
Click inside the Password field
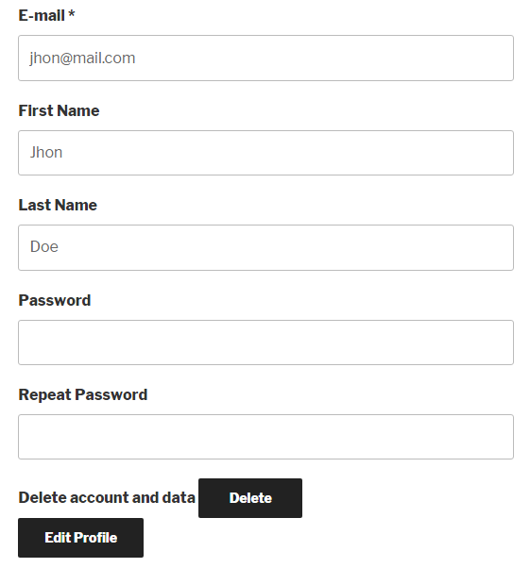coord(265,342)
